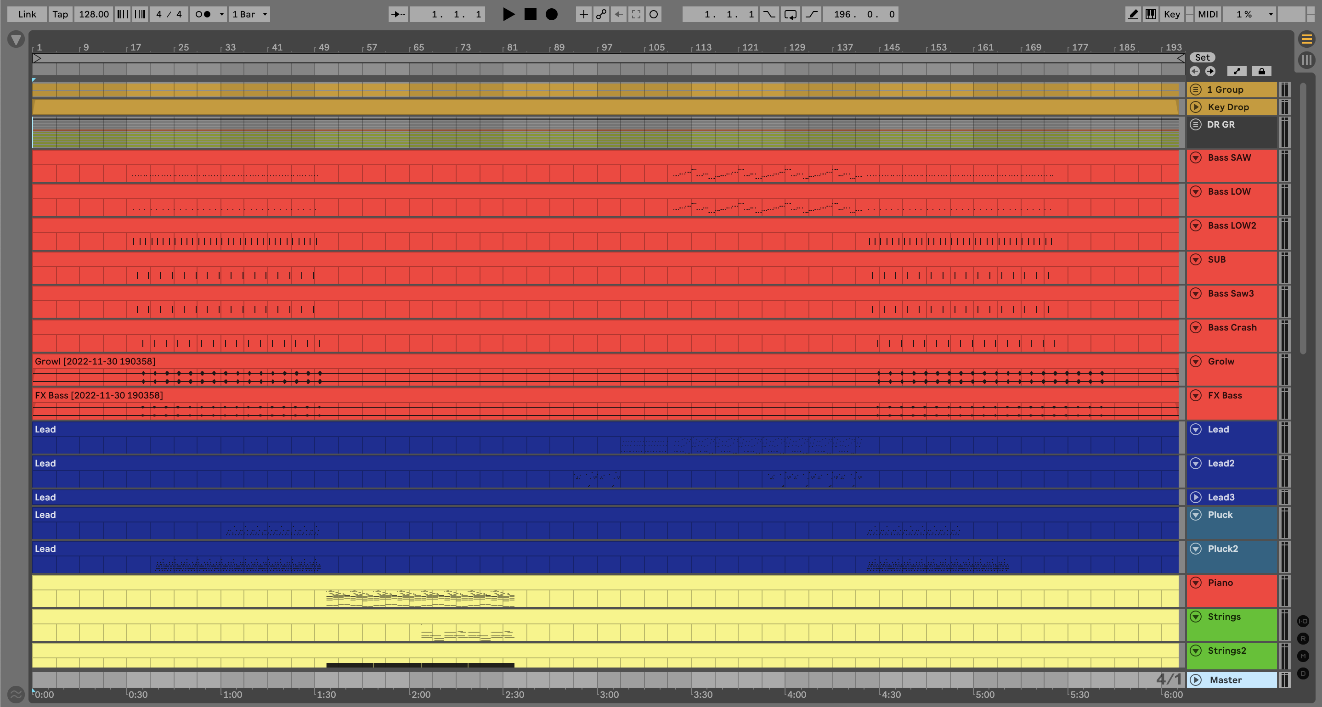Click the Arrangement Record button
The height and width of the screenshot is (707, 1322).
pyautogui.click(x=552, y=14)
